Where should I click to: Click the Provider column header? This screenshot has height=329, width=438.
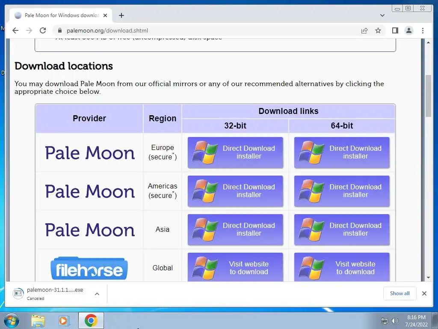(89, 118)
